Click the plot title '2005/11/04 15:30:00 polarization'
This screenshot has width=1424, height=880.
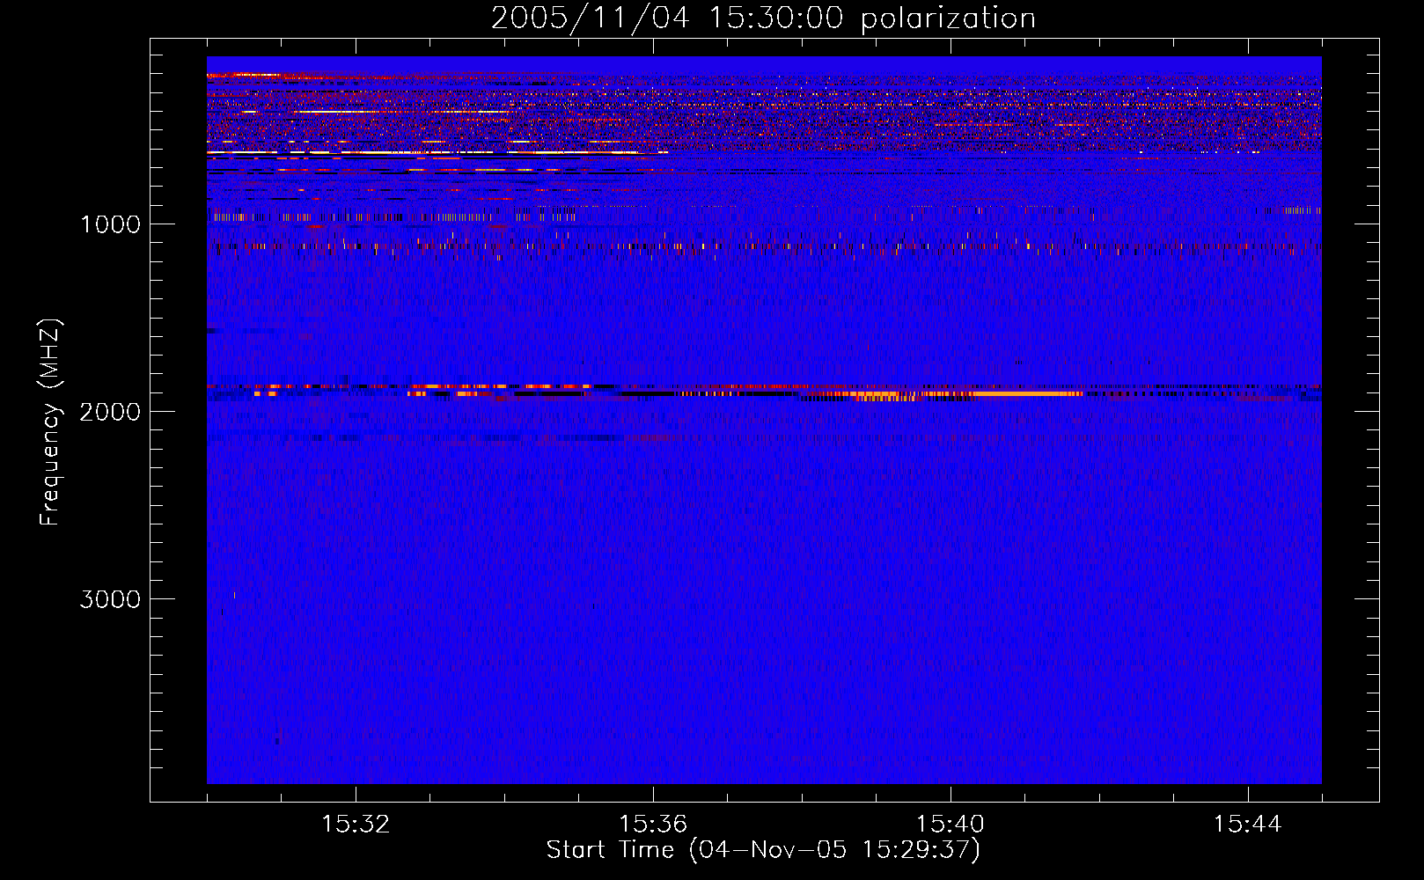click(763, 18)
